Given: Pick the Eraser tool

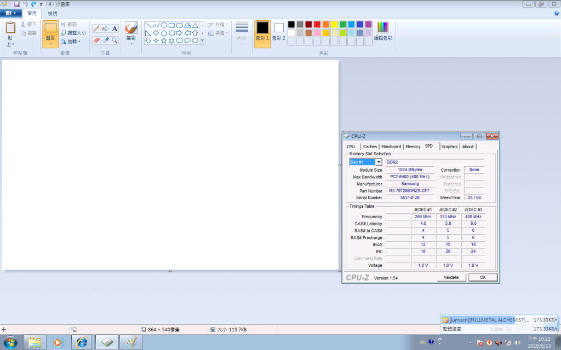Looking at the screenshot, I should click(x=96, y=40).
